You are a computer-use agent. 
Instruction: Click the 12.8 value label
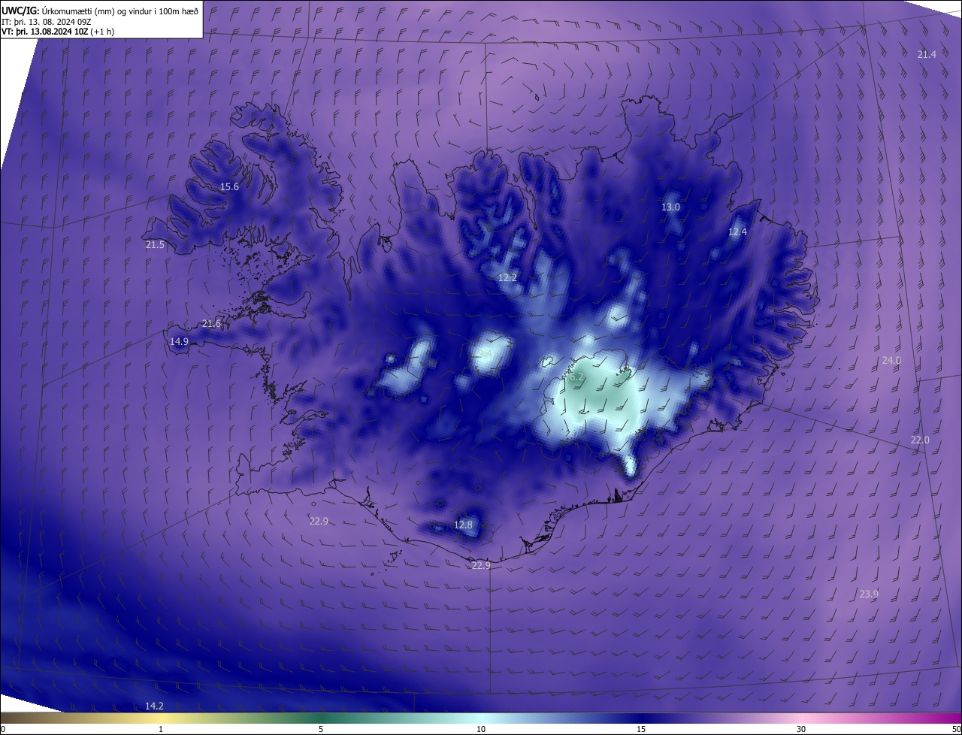pos(463,525)
